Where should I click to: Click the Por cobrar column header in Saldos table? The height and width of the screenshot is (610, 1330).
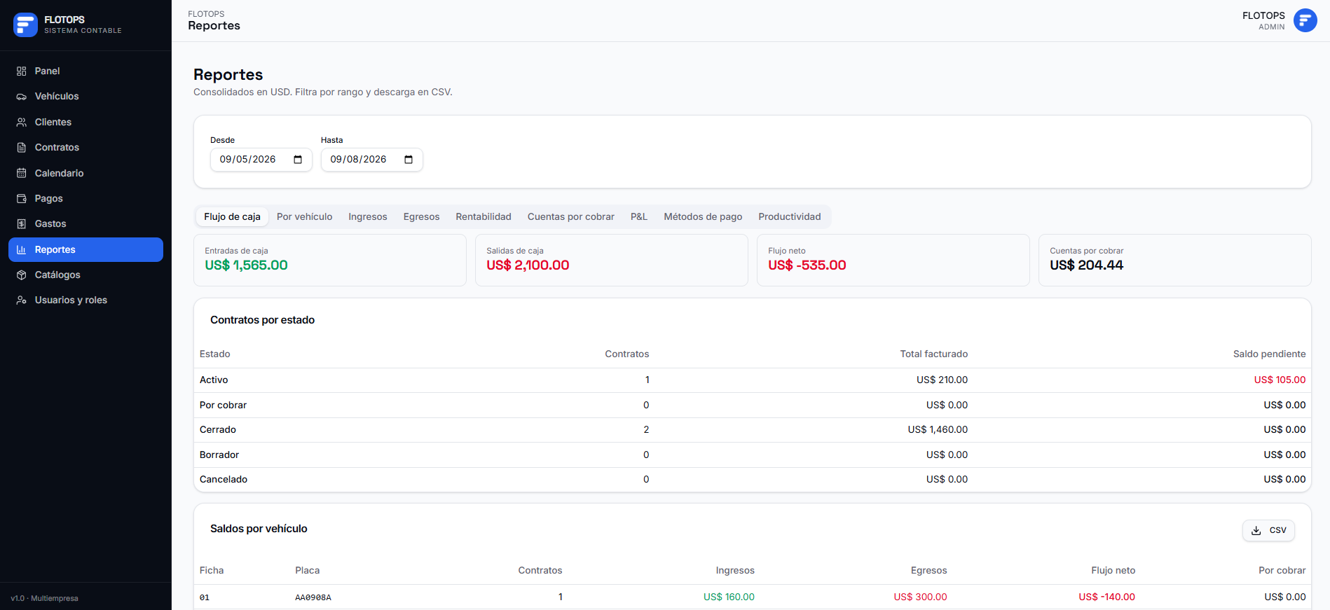click(x=1282, y=571)
